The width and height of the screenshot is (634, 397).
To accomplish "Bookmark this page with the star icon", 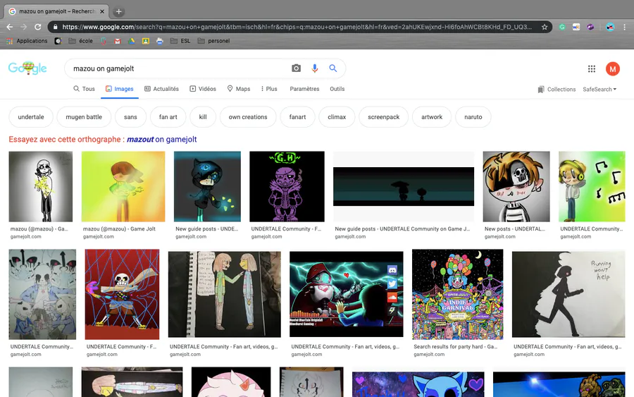I will click(545, 27).
